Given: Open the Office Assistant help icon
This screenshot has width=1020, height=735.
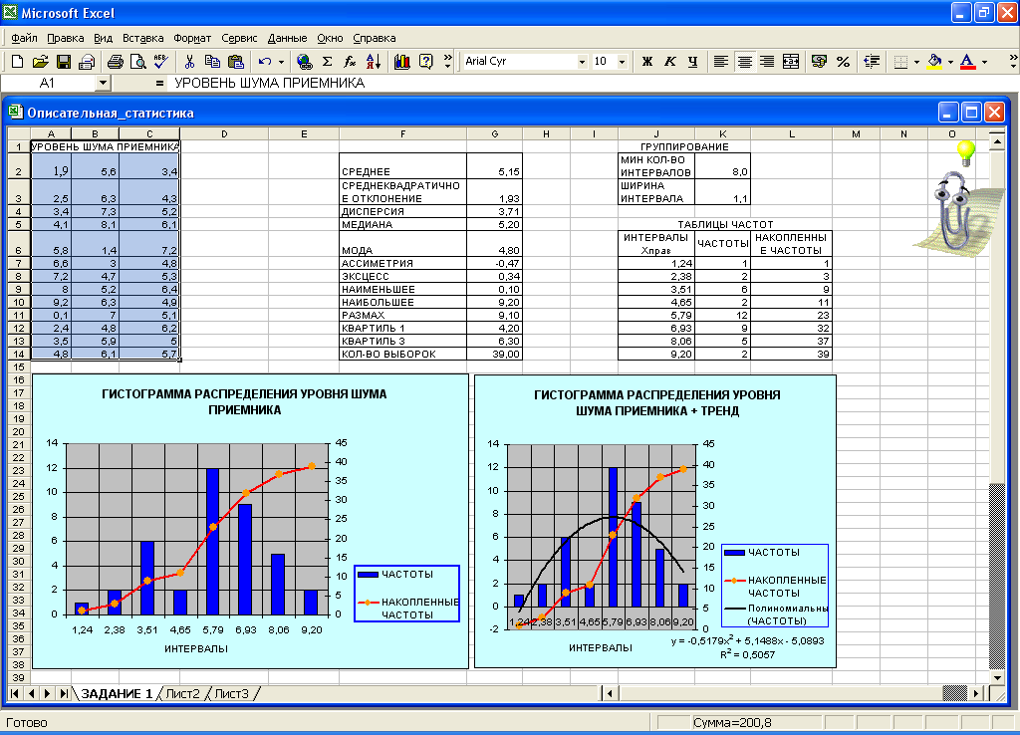Looking at the screenshot, I should tap(426, 61).
